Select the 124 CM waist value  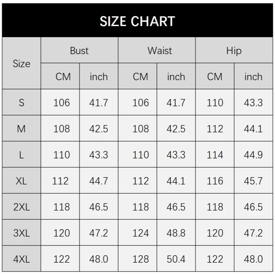click(141, 233)
